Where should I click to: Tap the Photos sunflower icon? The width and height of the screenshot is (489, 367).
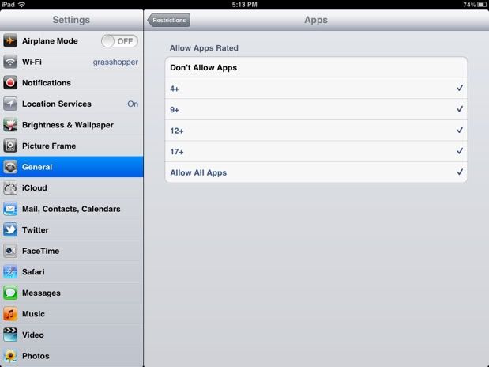[x=10, y=356]
